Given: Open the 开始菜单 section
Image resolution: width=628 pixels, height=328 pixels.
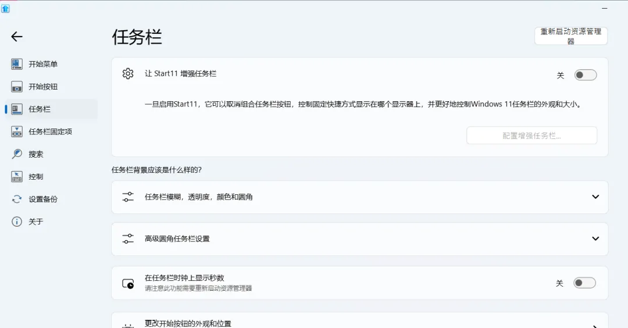Looking at the screenshot, I should click(x=51, y=64).
